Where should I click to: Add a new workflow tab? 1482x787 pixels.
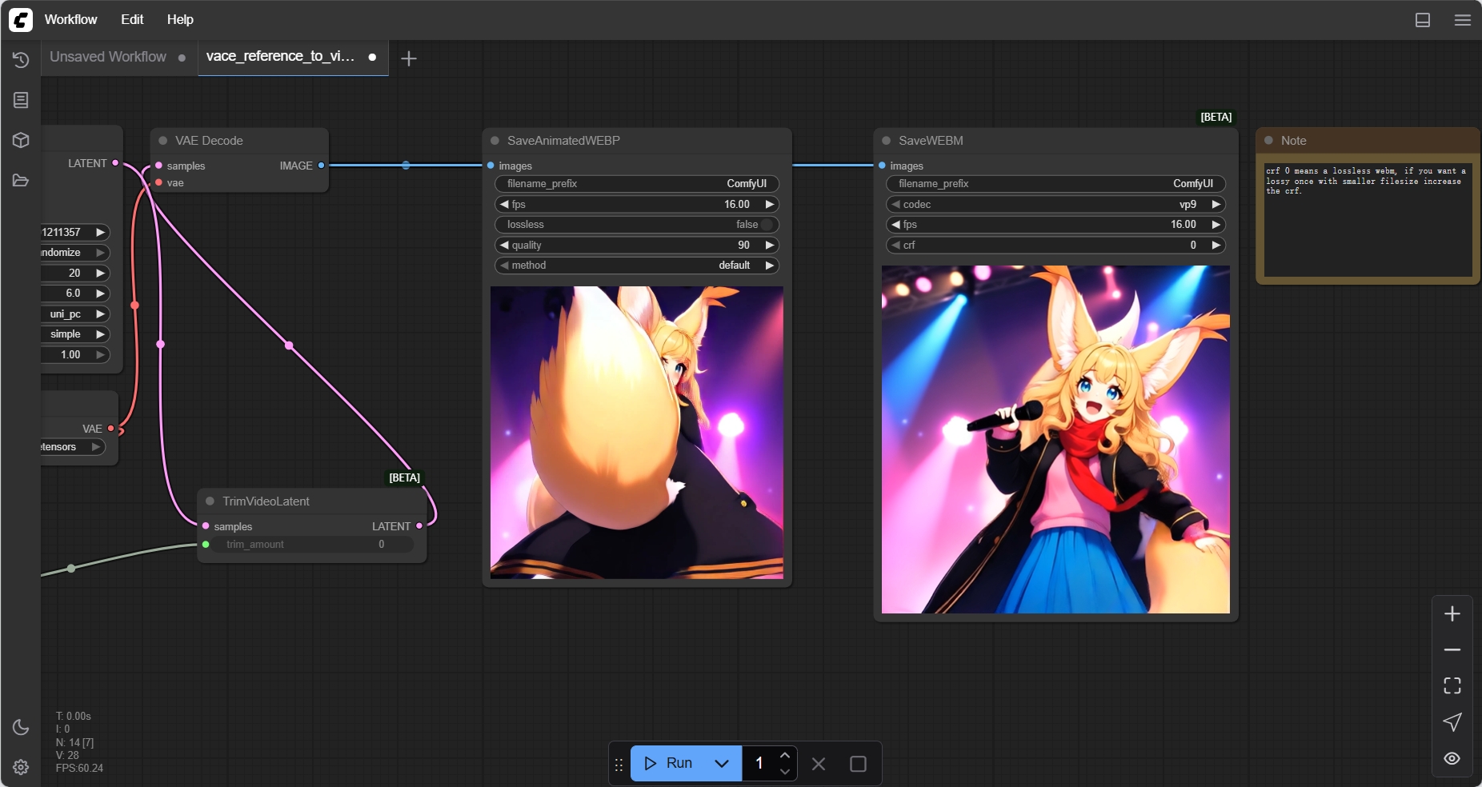pyautogui.click(x=408, y=58)
